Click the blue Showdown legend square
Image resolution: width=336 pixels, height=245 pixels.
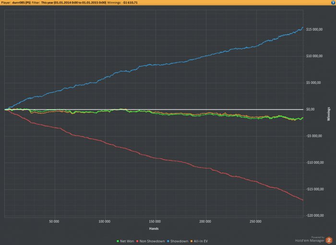click(x=168, y=241)
